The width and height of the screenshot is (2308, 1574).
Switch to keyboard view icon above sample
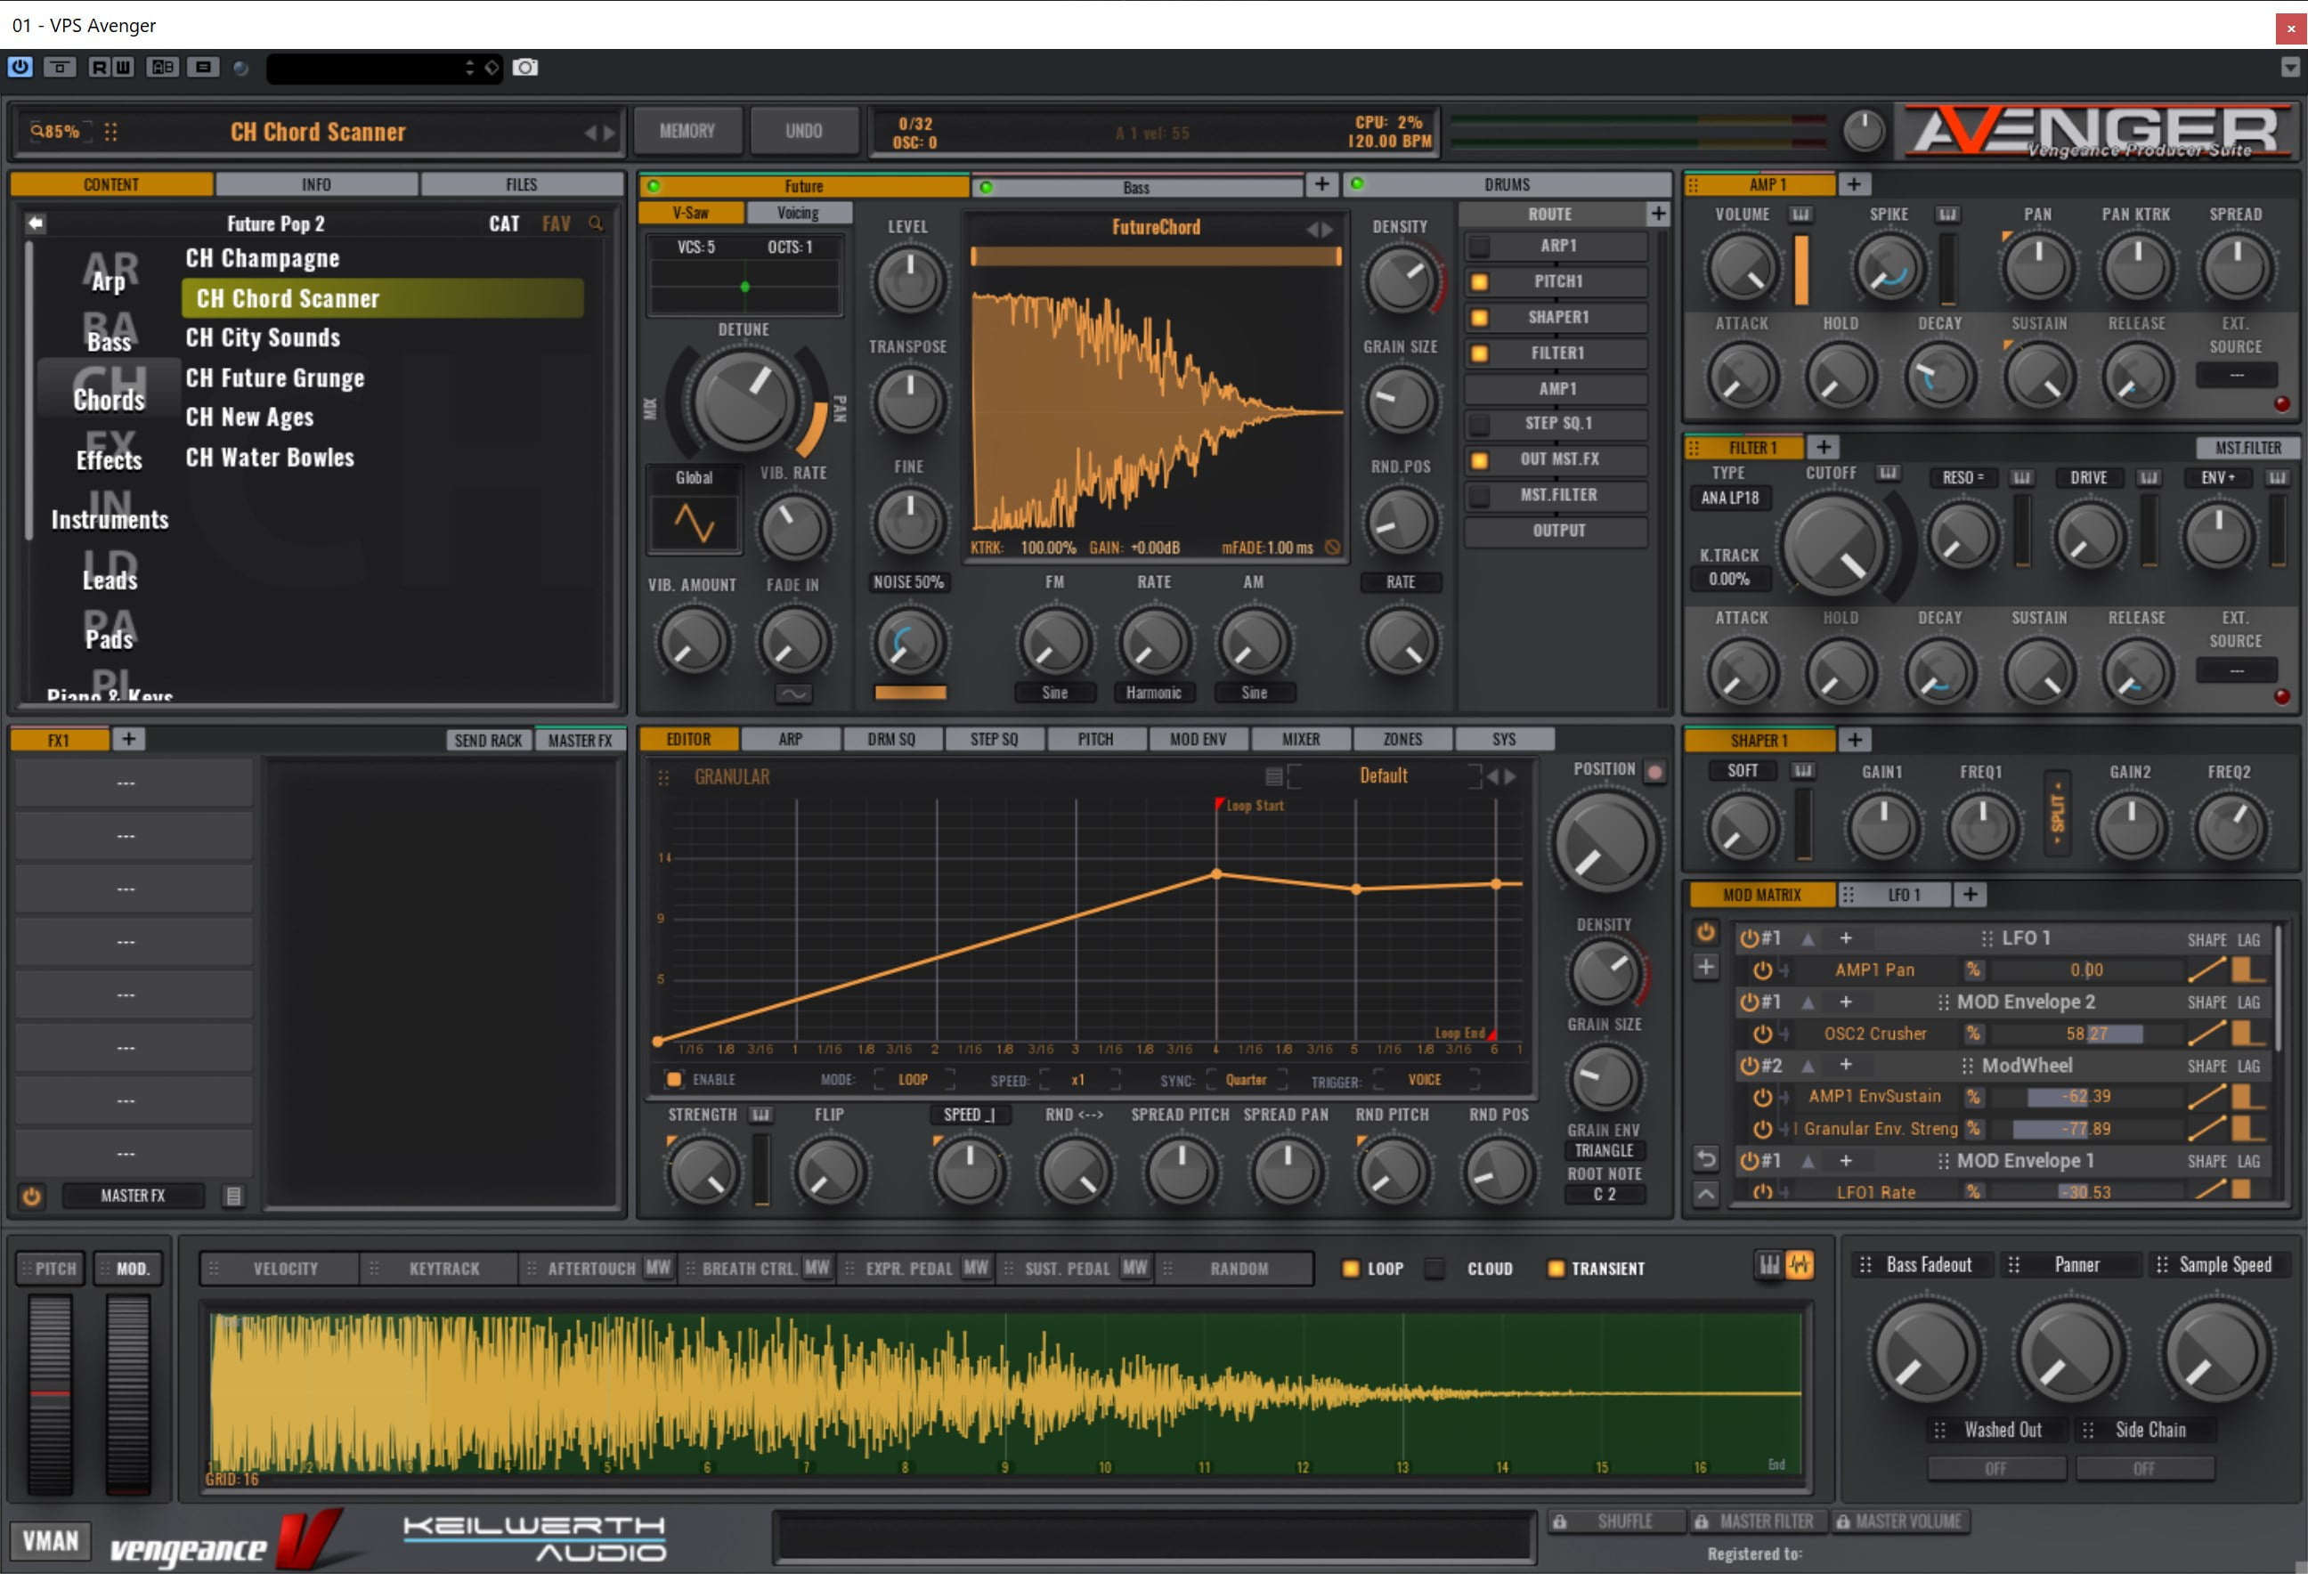1768,1265
